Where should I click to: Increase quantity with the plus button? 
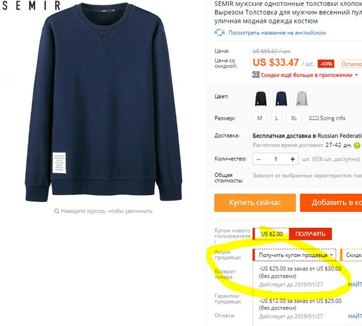tap(292, 159)
